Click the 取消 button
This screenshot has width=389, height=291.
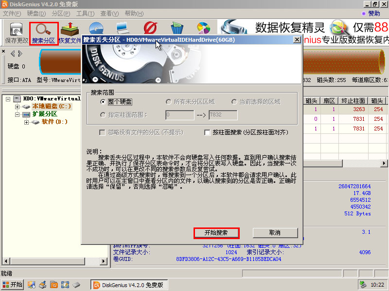275,233
